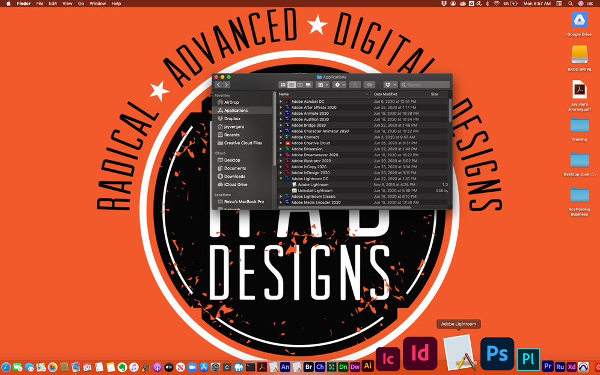Click the Finder Search field
Screen dimensions: 600x375
tap(425, 85)
